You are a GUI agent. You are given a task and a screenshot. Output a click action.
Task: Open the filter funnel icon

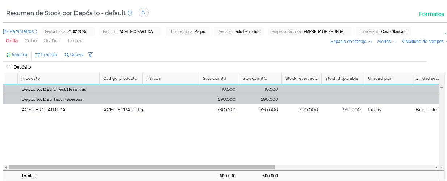coord(90,55)
